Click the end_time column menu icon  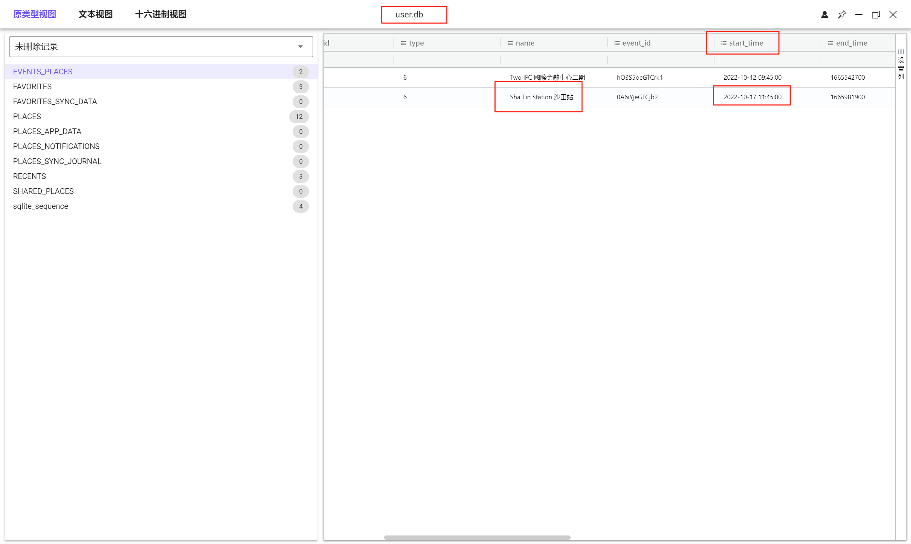tap(830, 43)
